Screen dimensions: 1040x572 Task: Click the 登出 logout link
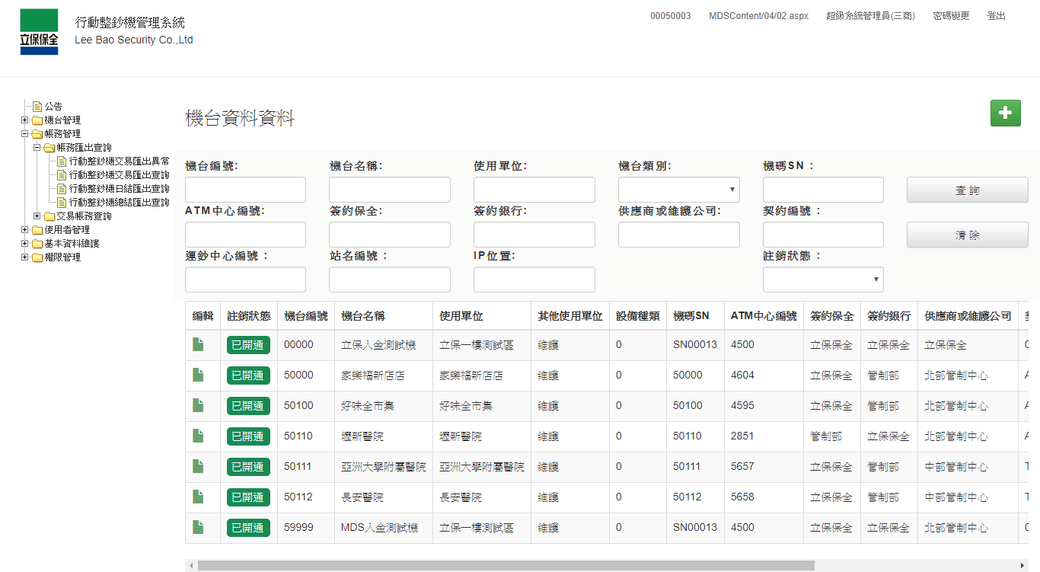pos(996,16)
